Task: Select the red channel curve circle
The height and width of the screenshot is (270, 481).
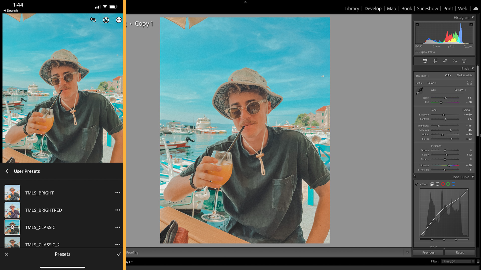Action: click(x=443, y=184)
